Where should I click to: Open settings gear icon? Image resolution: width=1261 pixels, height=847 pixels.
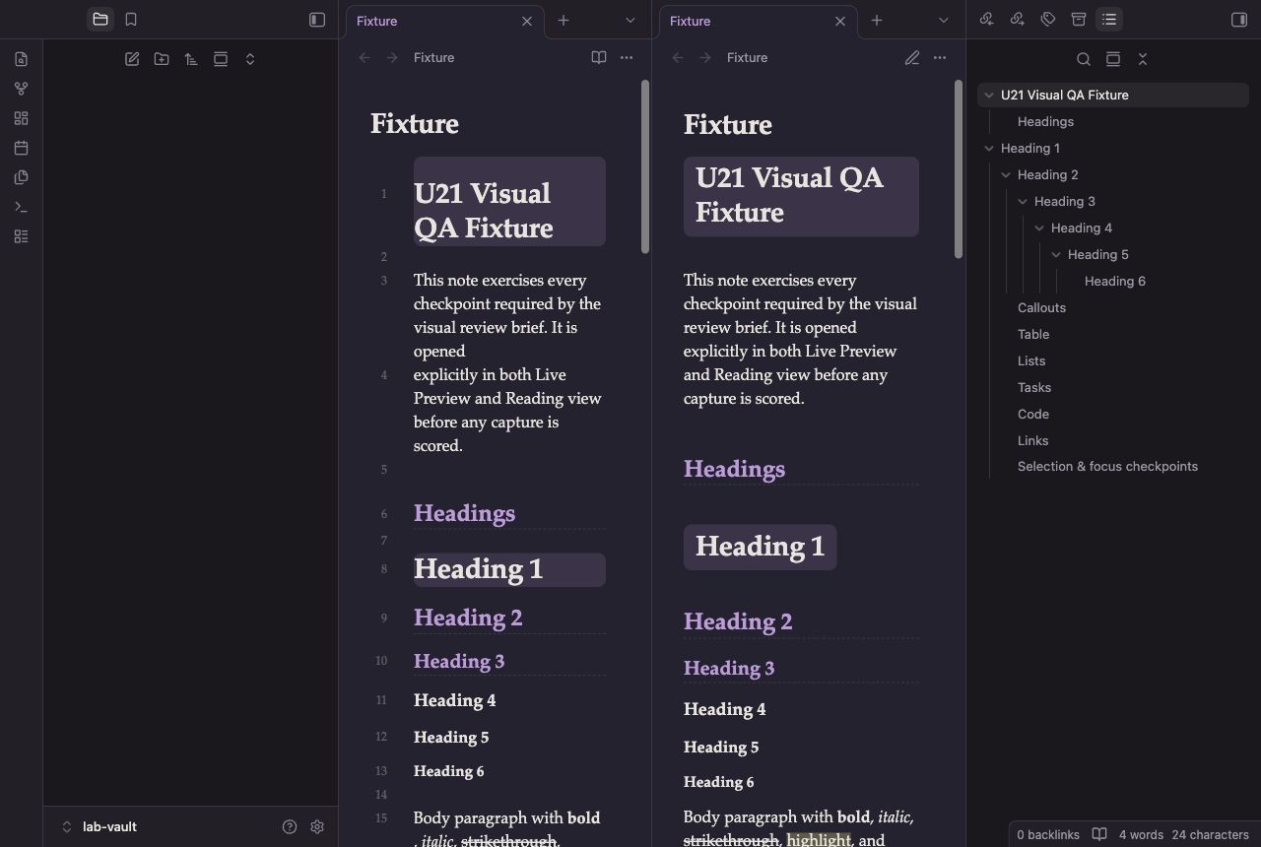[x=317, y=827]
